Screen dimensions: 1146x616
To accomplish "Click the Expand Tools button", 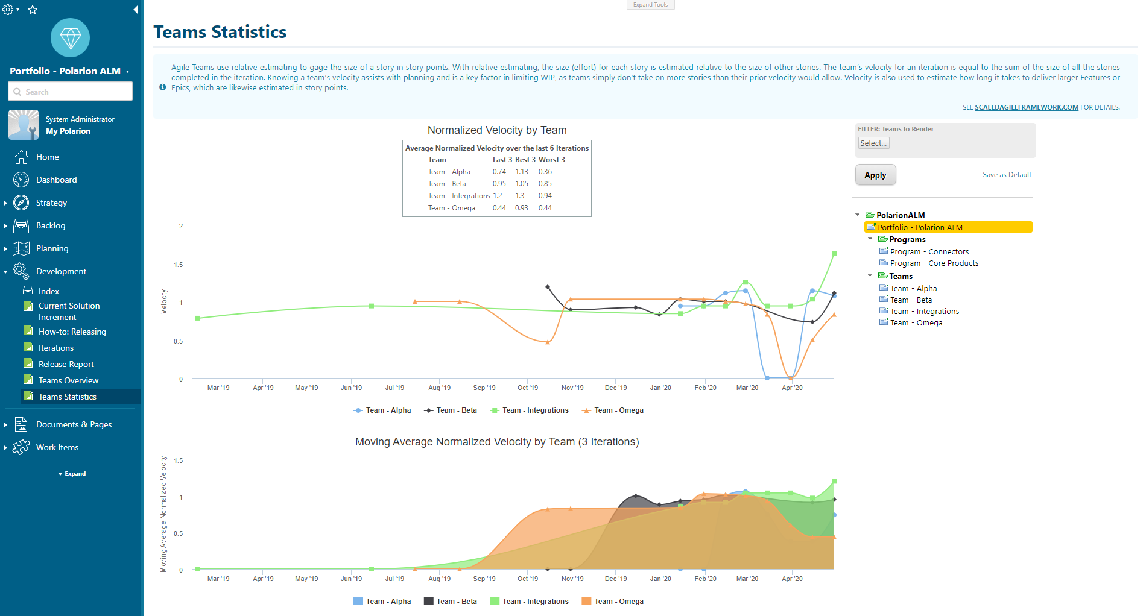I will tap(650, 4).
